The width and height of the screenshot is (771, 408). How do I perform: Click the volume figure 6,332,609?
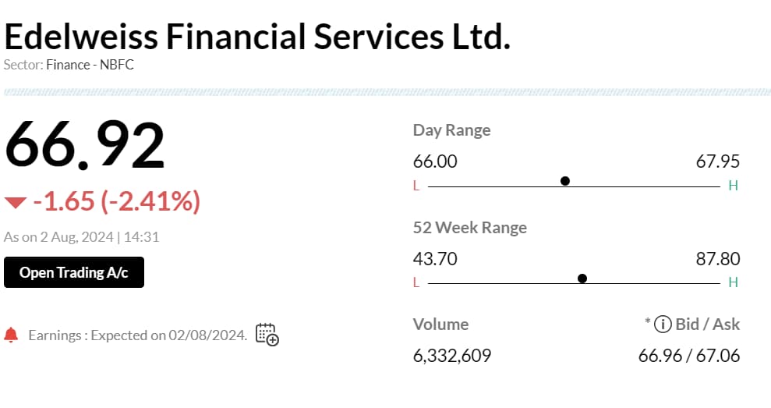(452, 356)
